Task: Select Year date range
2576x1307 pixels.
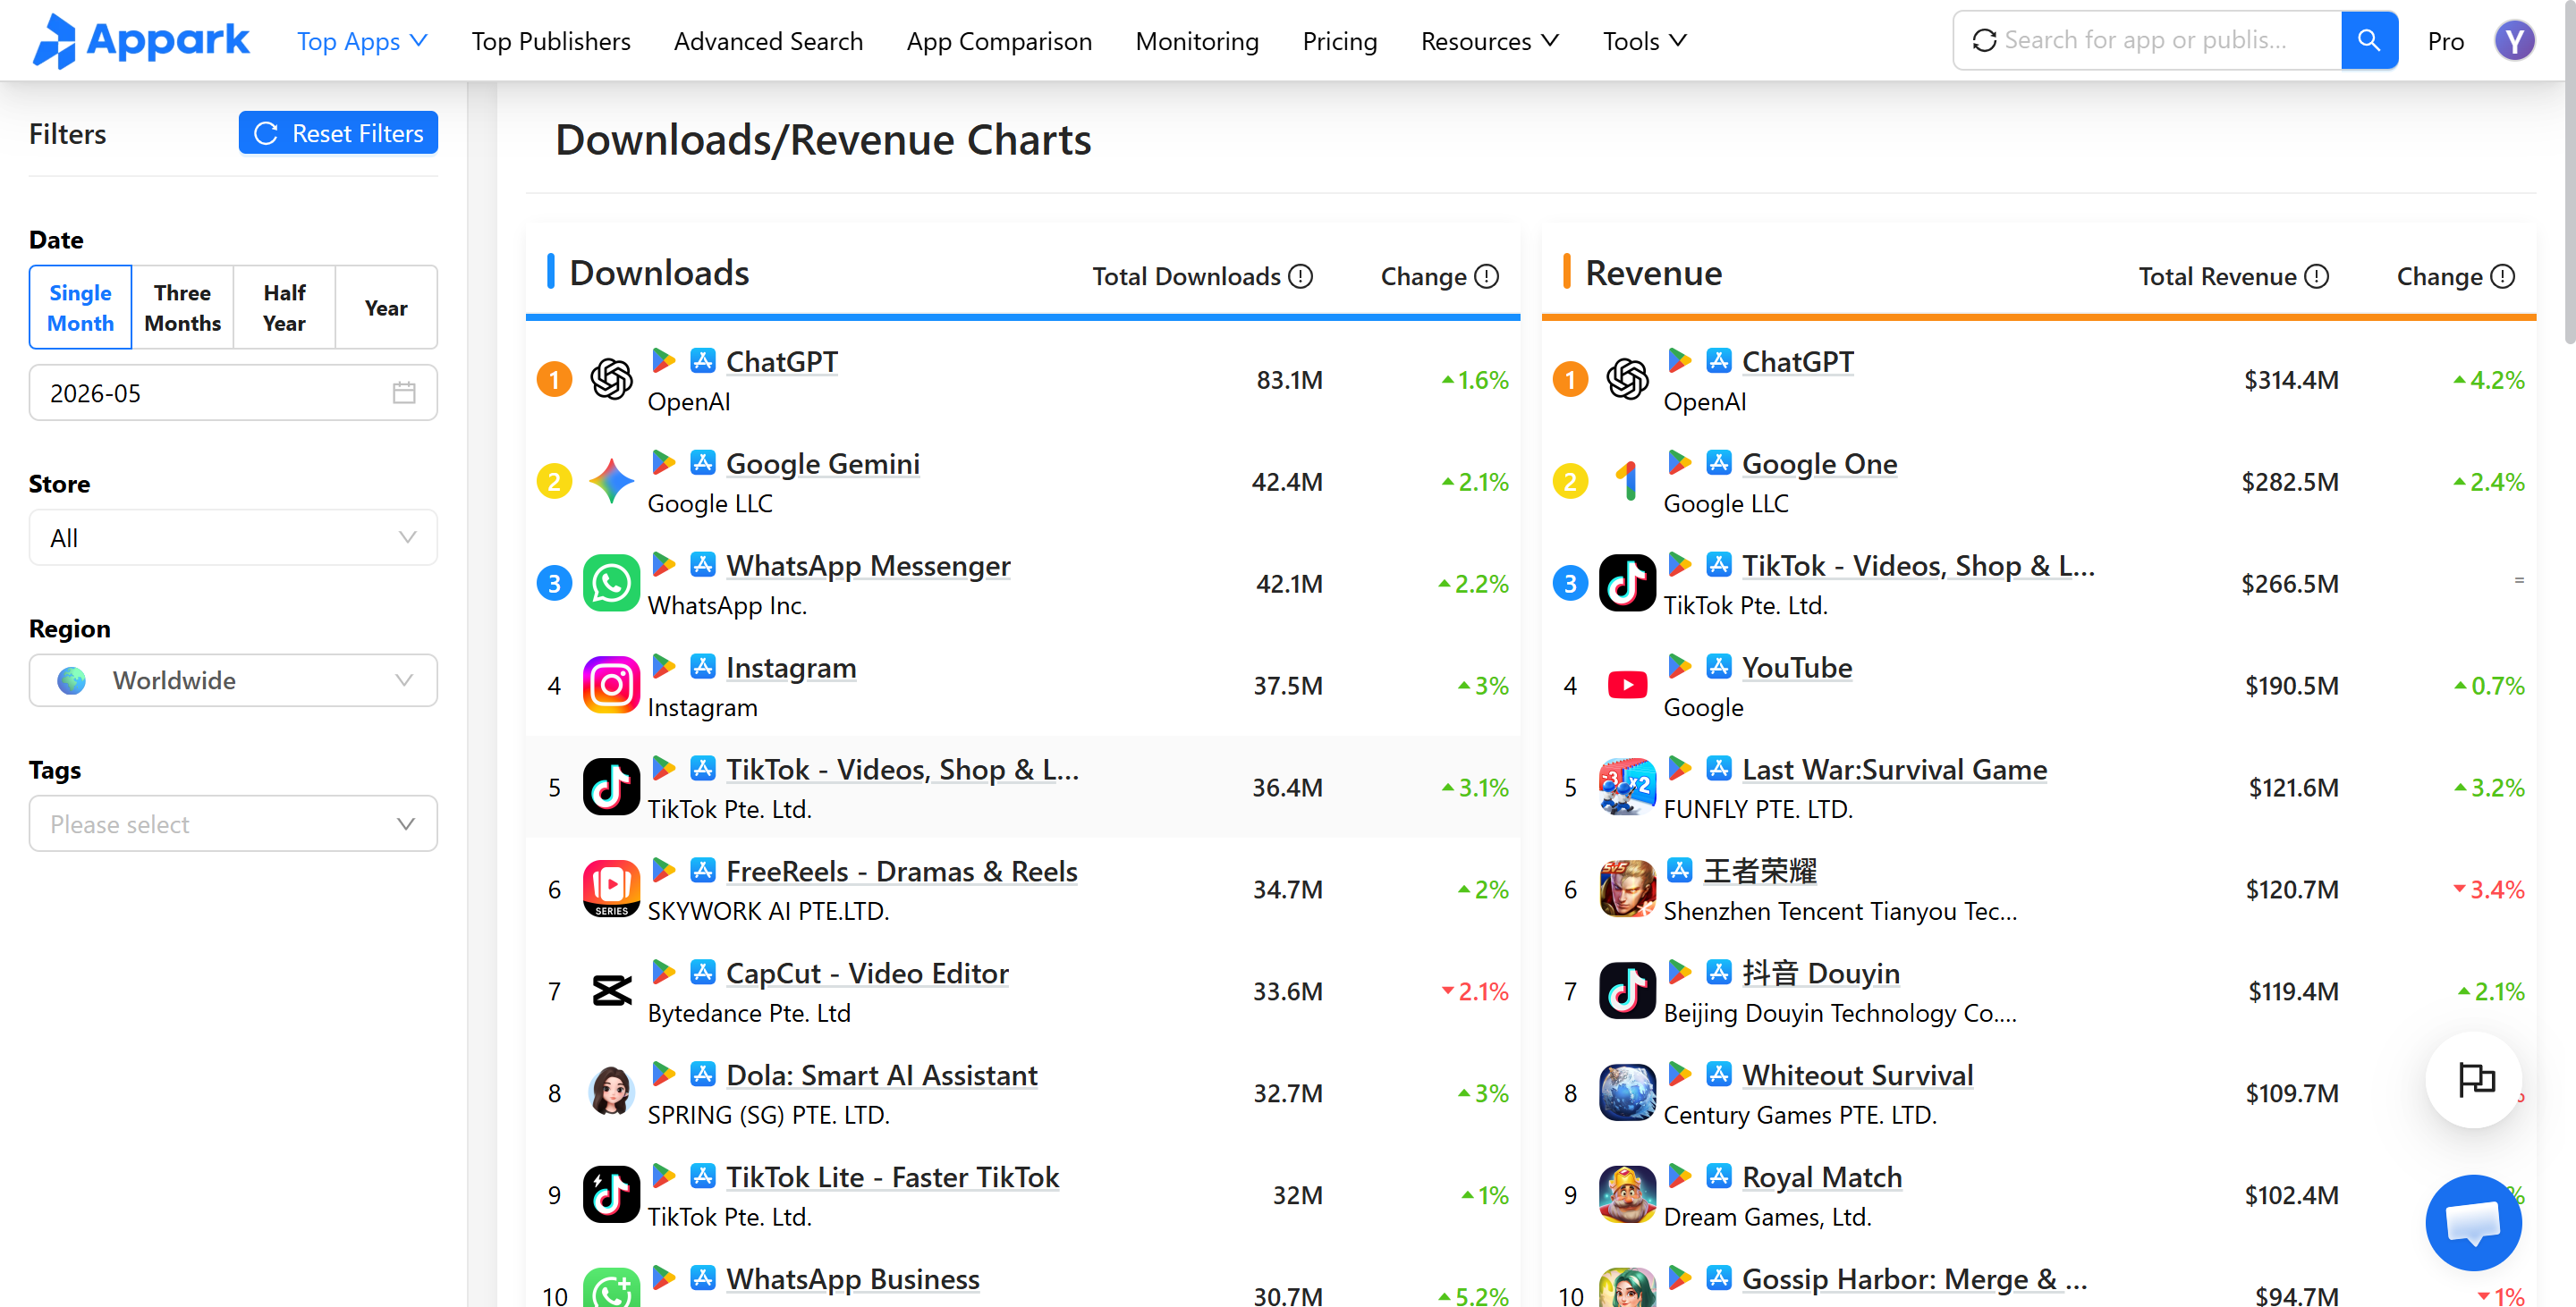Action: point(386,308)
